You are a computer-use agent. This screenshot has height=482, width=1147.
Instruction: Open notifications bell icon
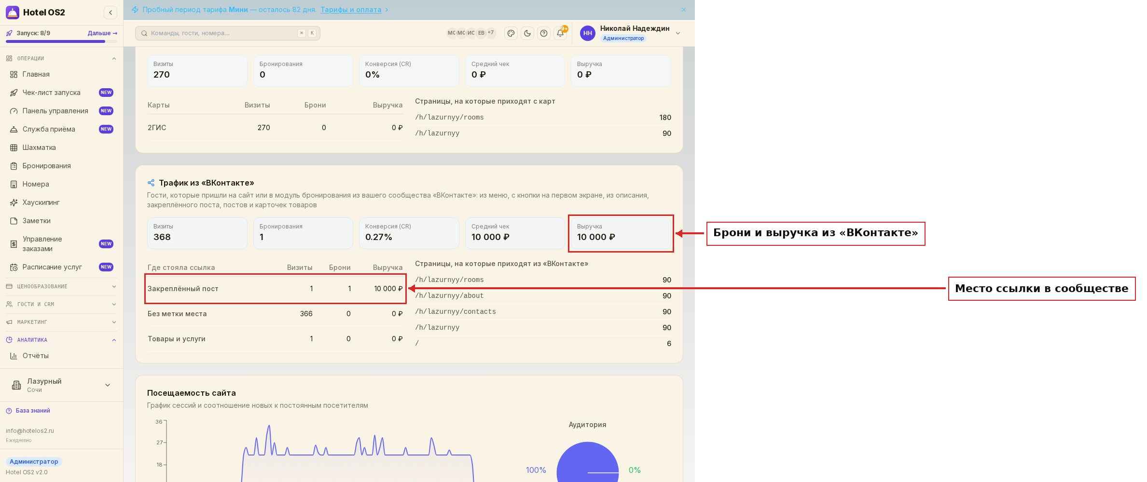click(560, 33)
